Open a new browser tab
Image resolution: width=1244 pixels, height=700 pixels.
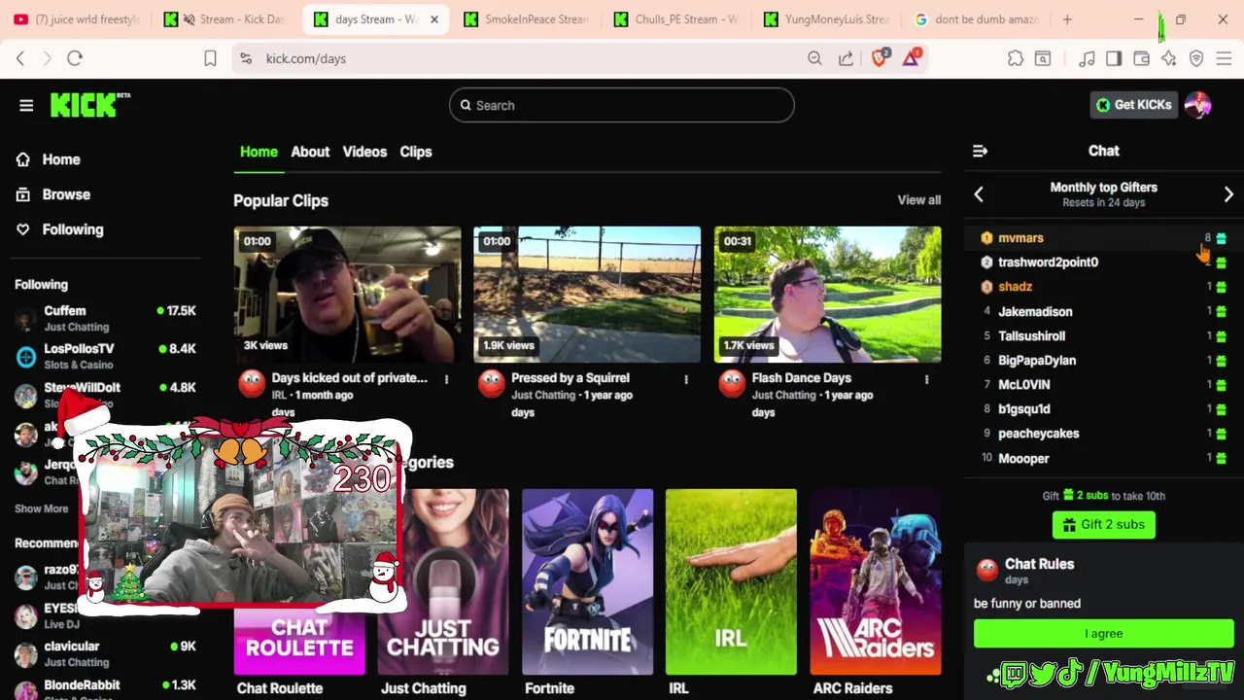[x=1067, y=19]
